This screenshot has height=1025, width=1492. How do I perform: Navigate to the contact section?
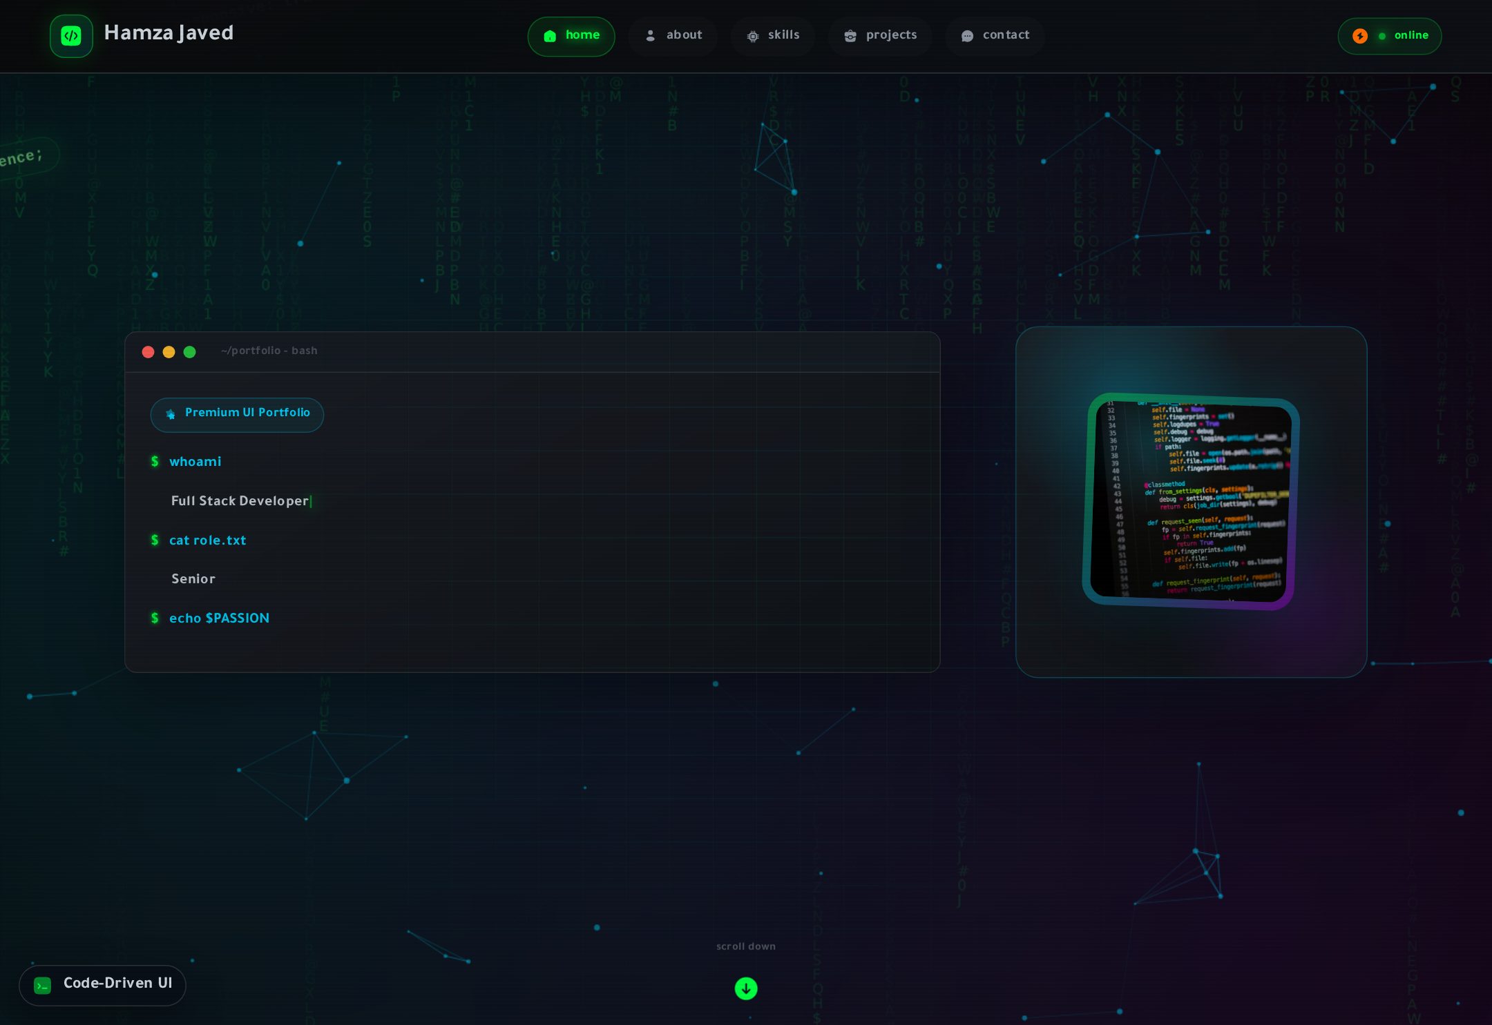pyautogui.click(x=995, y=36)
